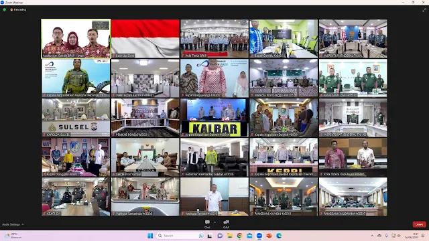Switch to Zoom icon in taskbar

(x=259, y=236)
